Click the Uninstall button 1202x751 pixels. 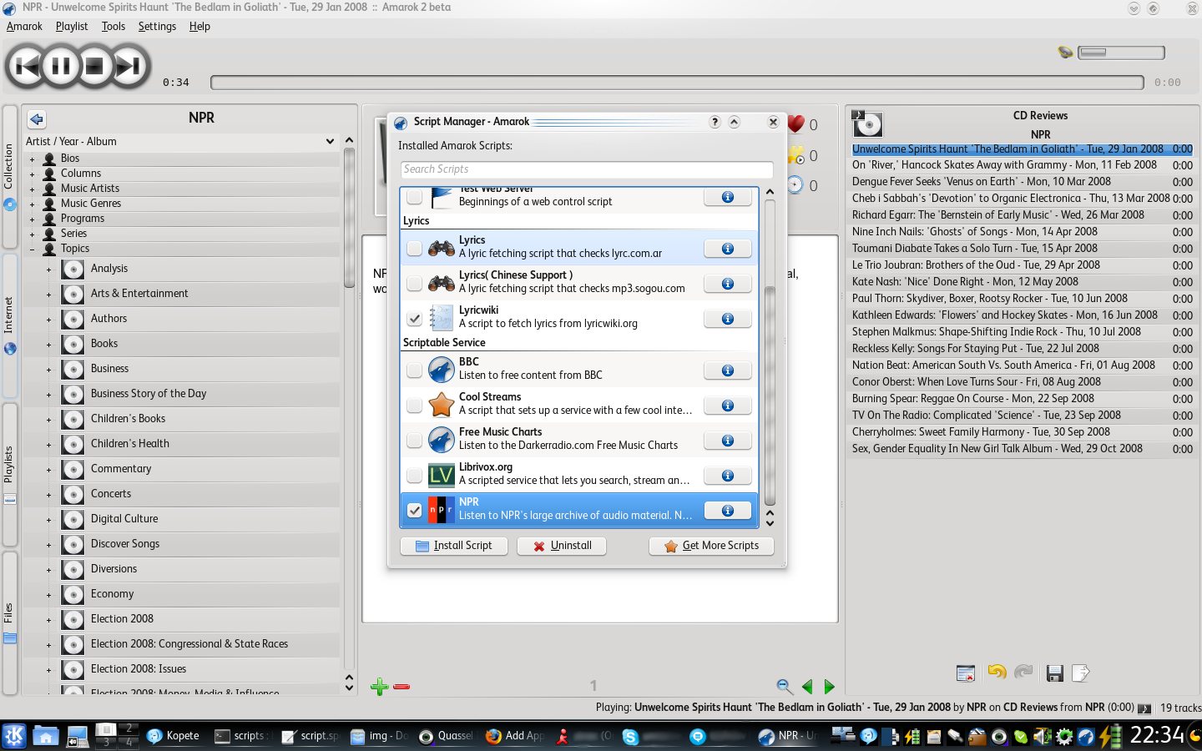tap(562, 546)
